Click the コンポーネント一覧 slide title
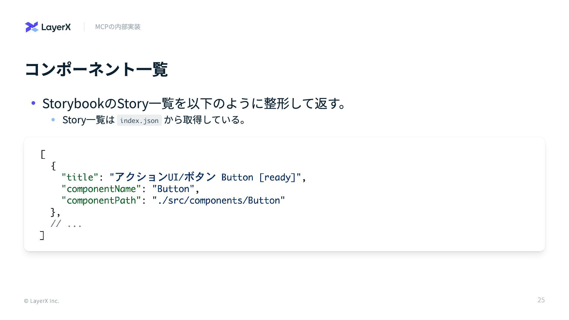The width and height of the screenshot is (569, 320). pos(96,70)
